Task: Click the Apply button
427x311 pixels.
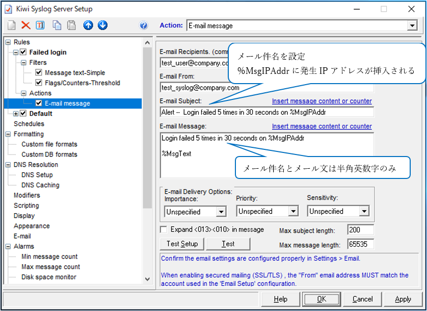Action: 403,299
